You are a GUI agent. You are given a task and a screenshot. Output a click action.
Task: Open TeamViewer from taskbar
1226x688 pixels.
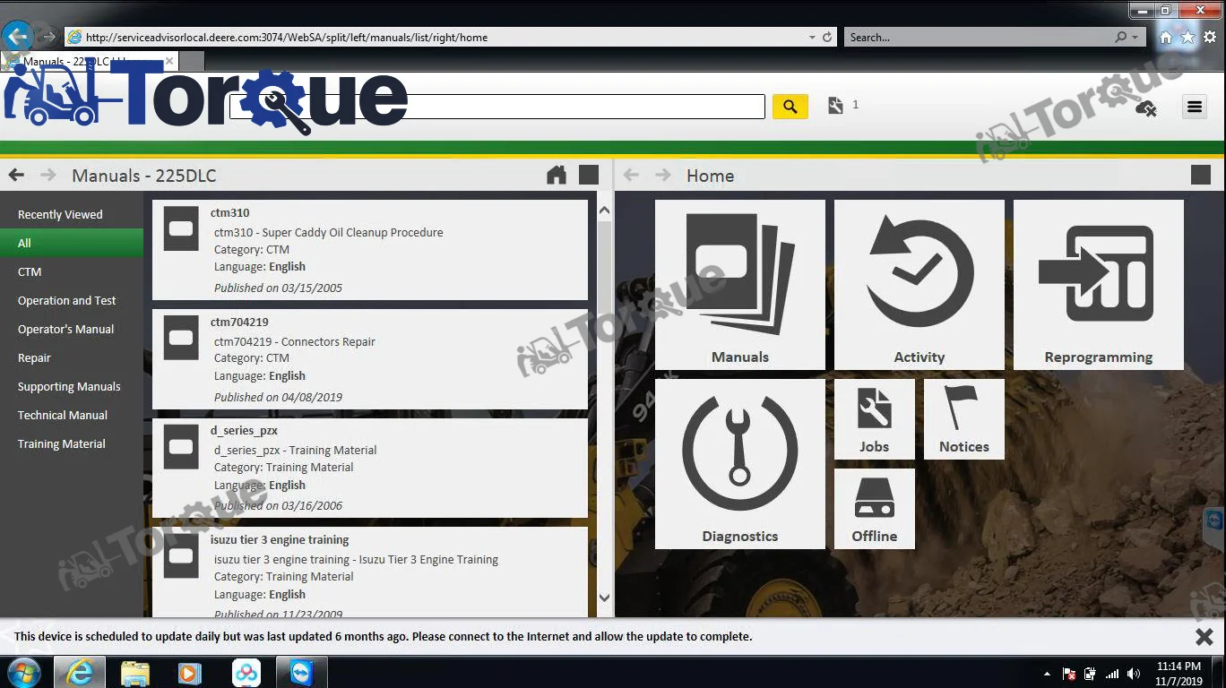pyautogui.click(x=302, y=672)
